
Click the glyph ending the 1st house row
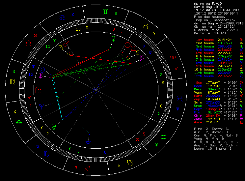[x=241, y=40]
